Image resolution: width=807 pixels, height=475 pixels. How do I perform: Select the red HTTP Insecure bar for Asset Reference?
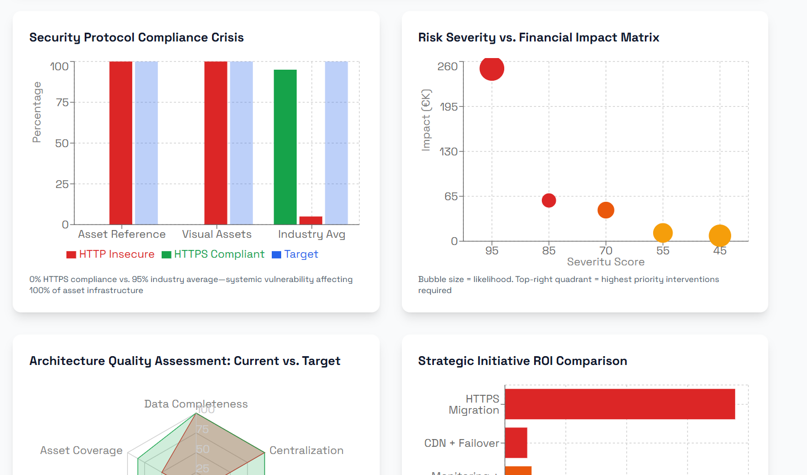coord(121,143)
